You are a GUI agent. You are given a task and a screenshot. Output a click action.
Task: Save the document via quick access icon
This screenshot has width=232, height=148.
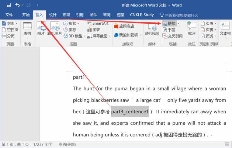click(9, 5)
